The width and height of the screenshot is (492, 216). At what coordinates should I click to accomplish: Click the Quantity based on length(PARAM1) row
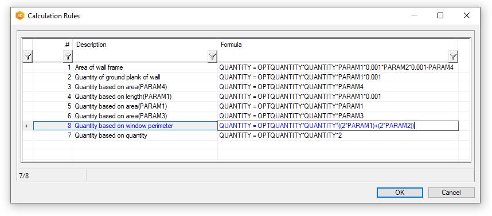click(x=241, y=97)
